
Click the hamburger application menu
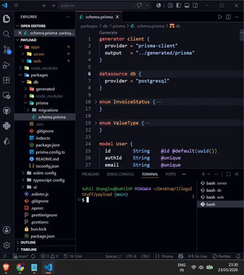coord(16,5)
